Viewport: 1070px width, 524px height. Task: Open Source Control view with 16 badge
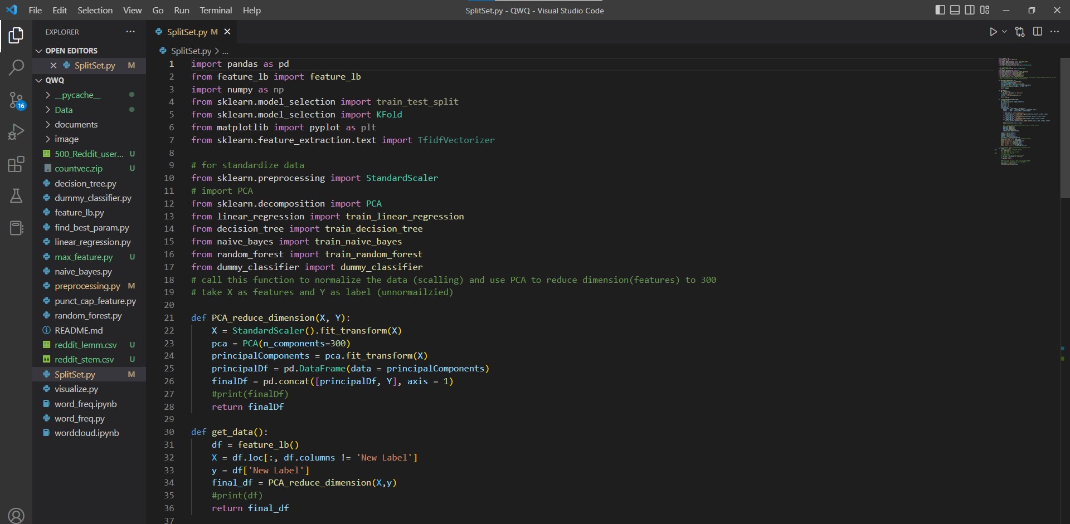click(16, 100)
